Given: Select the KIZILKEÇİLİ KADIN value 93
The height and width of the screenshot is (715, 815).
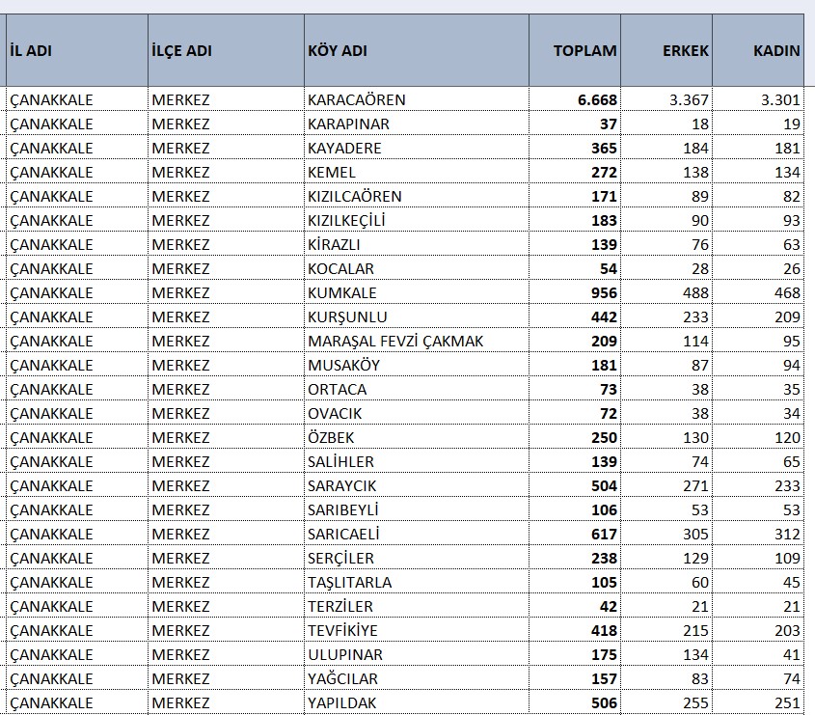Looking at the screenshot, I should pyautogui.click(x=757, y=220).
